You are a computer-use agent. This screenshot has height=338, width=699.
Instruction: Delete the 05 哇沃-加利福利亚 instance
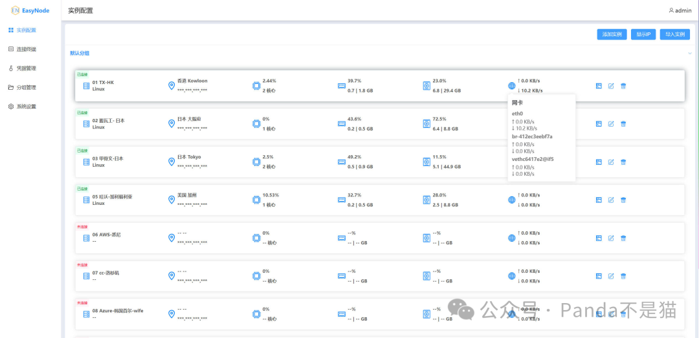tap(623, 200)
